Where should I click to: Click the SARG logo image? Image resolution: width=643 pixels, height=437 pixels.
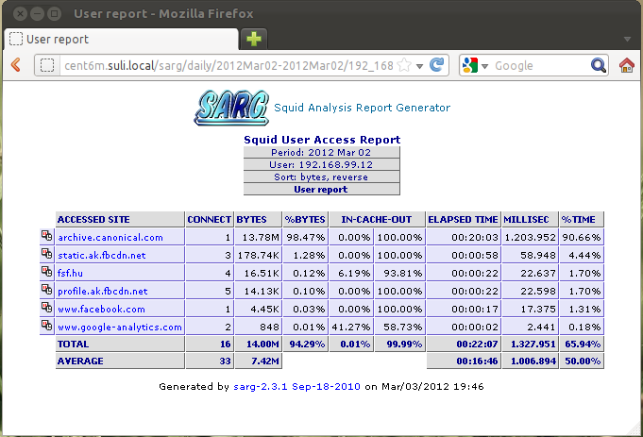click(231, 108)
